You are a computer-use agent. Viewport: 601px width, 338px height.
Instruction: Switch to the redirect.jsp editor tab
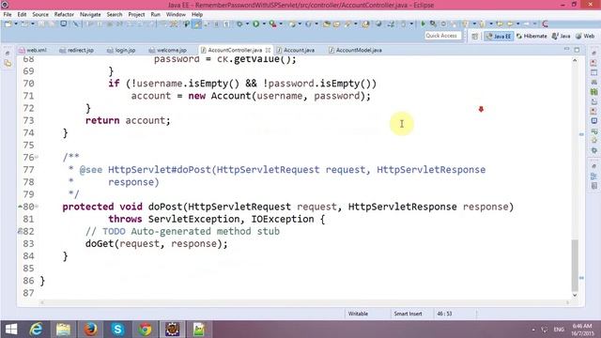pyautogui.click(x=77, y=50)
